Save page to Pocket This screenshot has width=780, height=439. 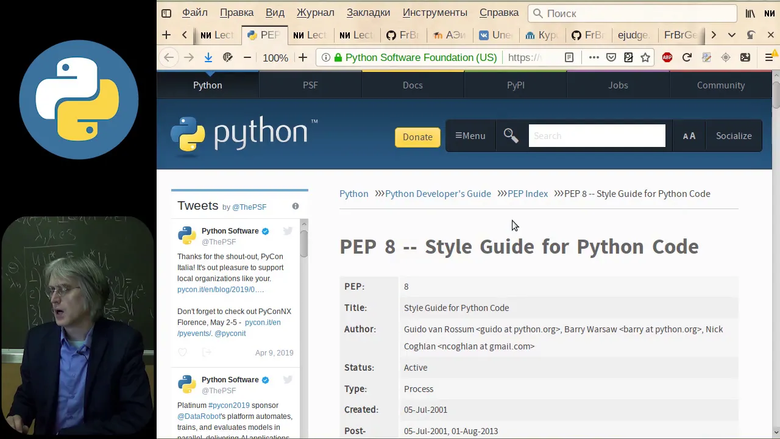pos(611,57)
